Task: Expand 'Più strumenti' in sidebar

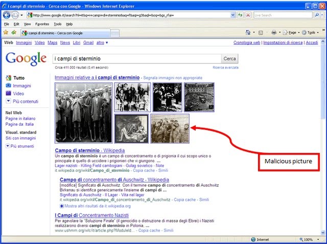Action: point(19,146)
